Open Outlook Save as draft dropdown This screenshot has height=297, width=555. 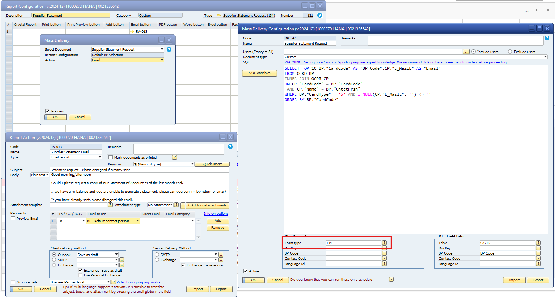tap(116, 255)
